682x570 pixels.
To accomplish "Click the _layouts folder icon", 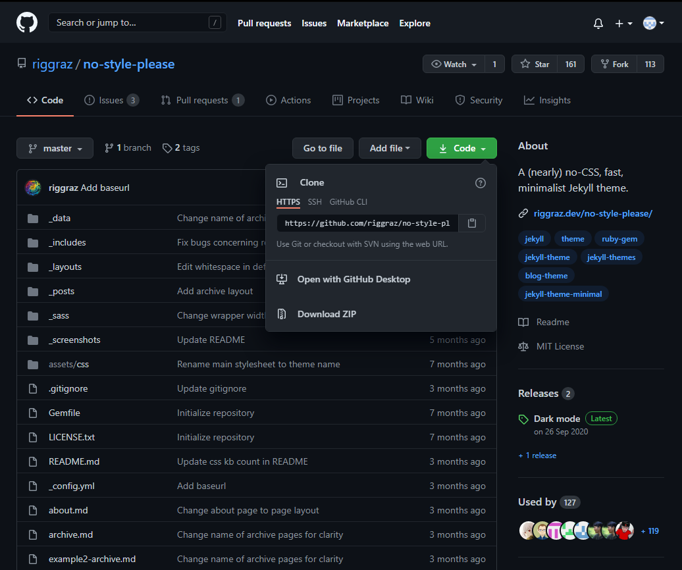I will pyautogui.click(x=33, y=267).
